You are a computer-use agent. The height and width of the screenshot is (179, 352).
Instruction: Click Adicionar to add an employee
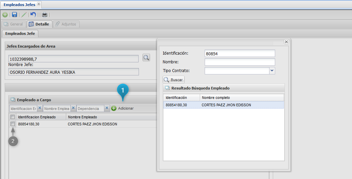coord(122,108)
